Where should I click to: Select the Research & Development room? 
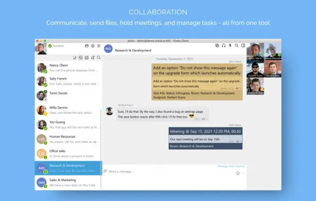pos(69,168)
